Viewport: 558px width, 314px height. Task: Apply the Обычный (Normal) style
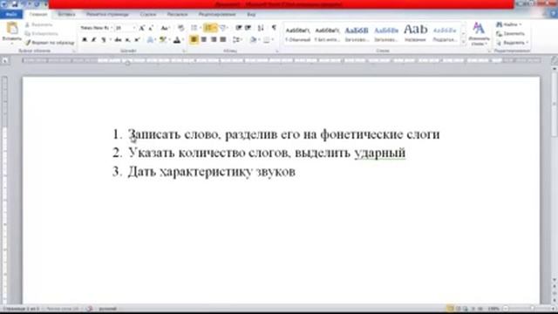point(297,33)
